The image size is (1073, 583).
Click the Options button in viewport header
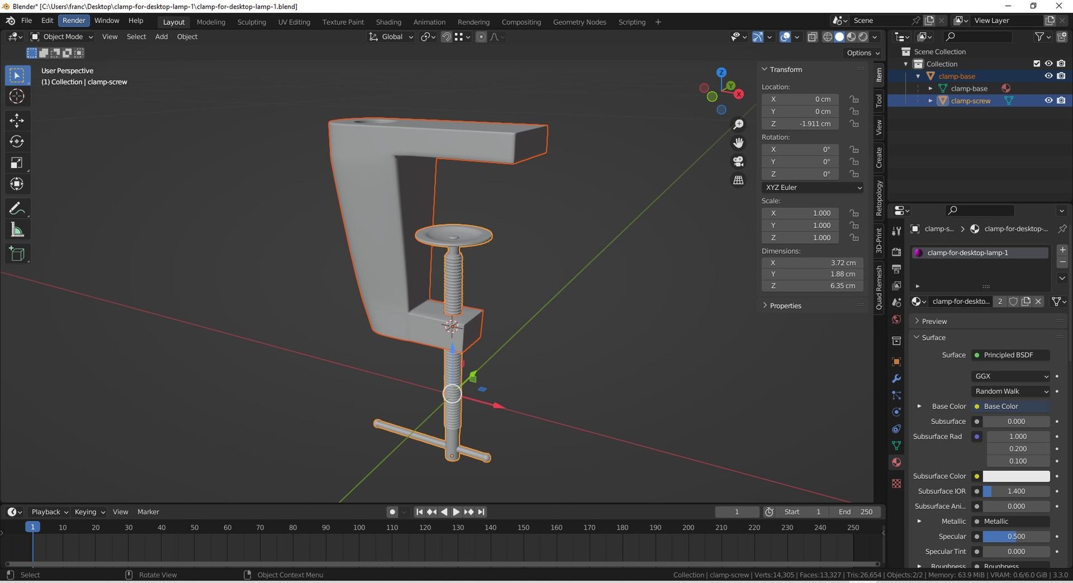coord(863,53)
